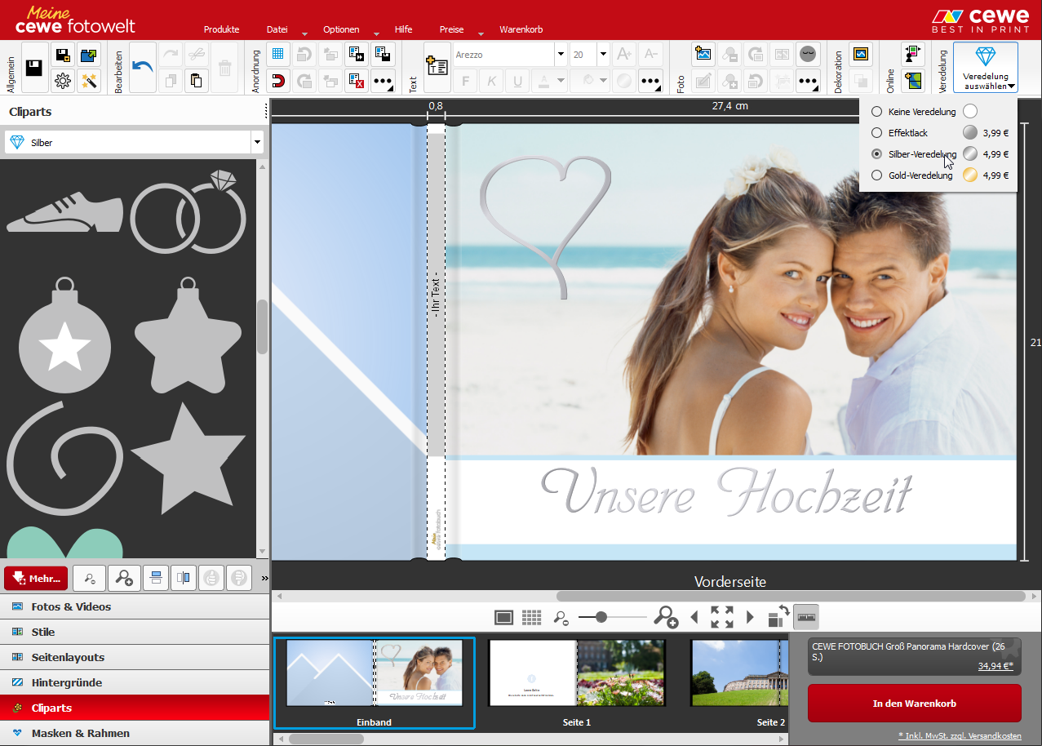Viewport: 1042px width, 746px height.
Task: Open settings with the gear icon
Action: pyautogui.click(x=63, y=80)
